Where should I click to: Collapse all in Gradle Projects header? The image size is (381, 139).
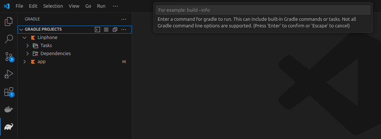[x=115, y=30]
